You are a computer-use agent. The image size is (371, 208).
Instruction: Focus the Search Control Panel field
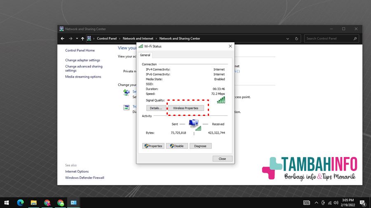click(331, 39)
